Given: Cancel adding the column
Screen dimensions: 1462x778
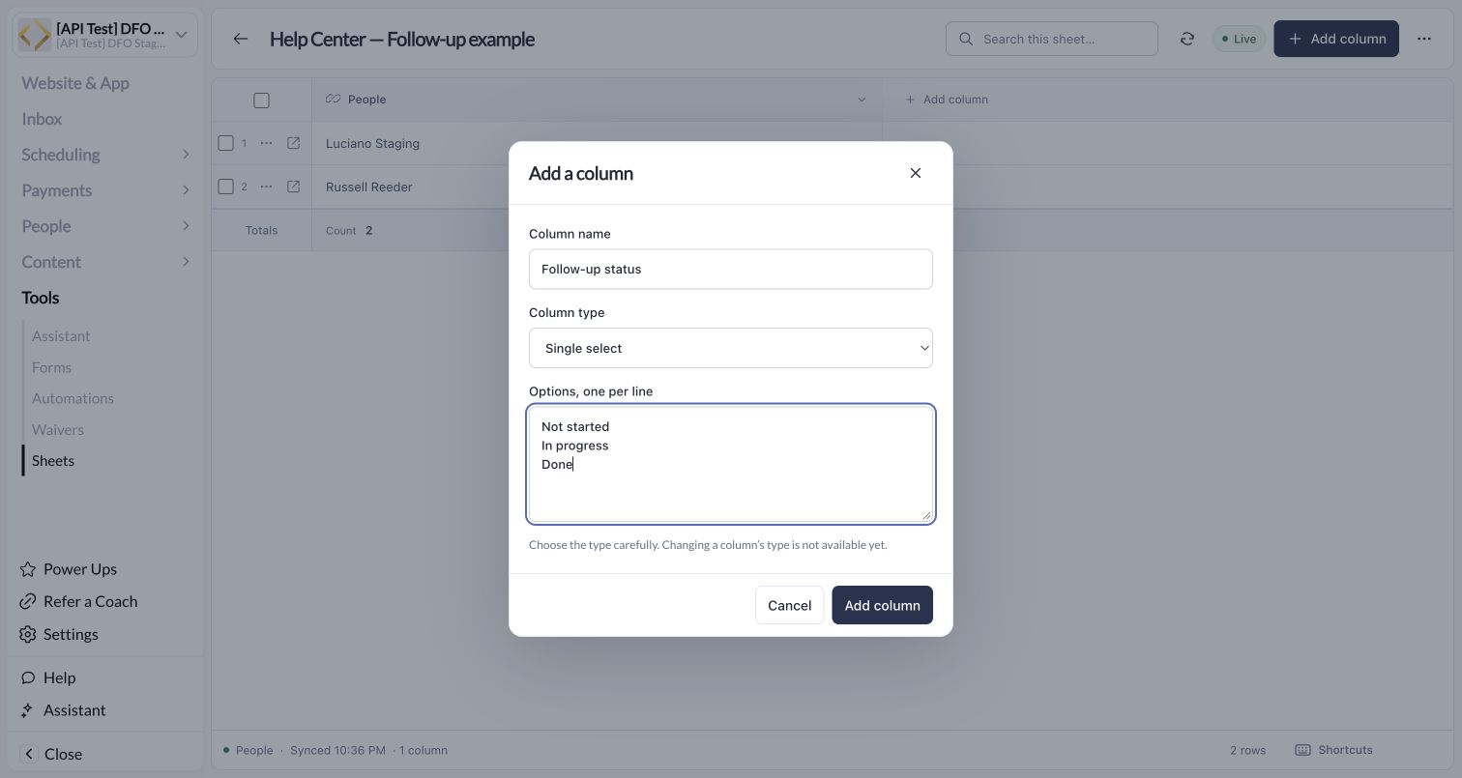Looking at the screenshot, I should coord(789,605).
